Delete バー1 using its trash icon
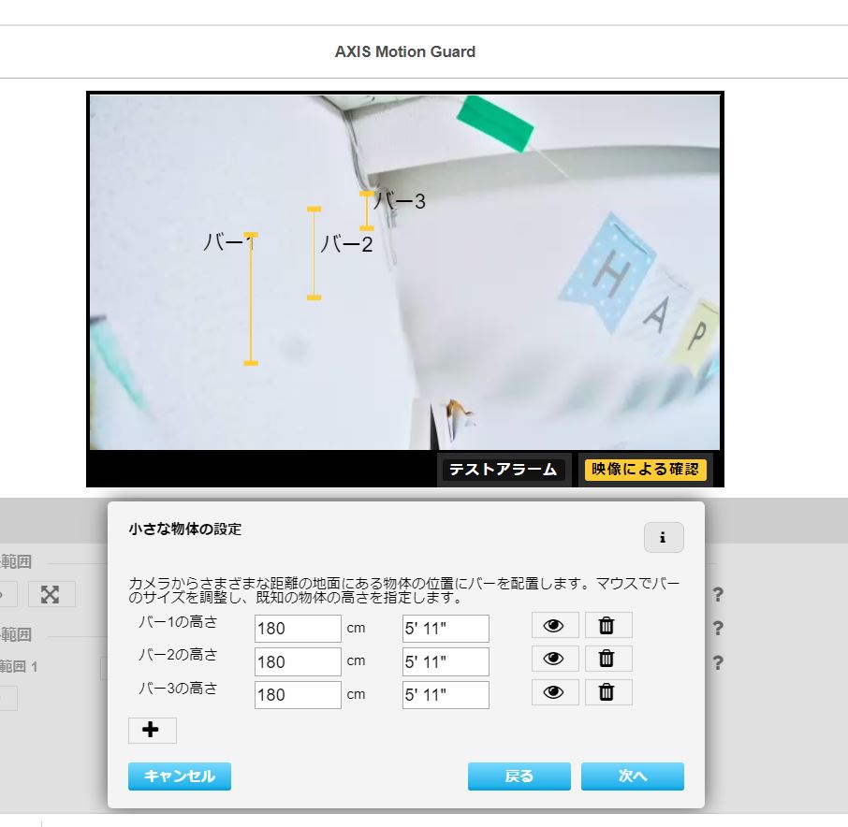The width and height of the screenshot is (848, 827). click(x=607, y=625)
